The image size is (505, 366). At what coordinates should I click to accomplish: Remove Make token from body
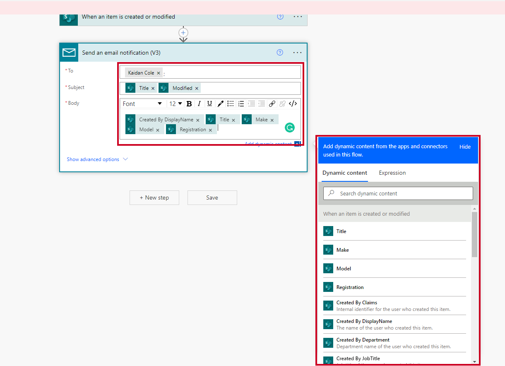pos(272,120)
